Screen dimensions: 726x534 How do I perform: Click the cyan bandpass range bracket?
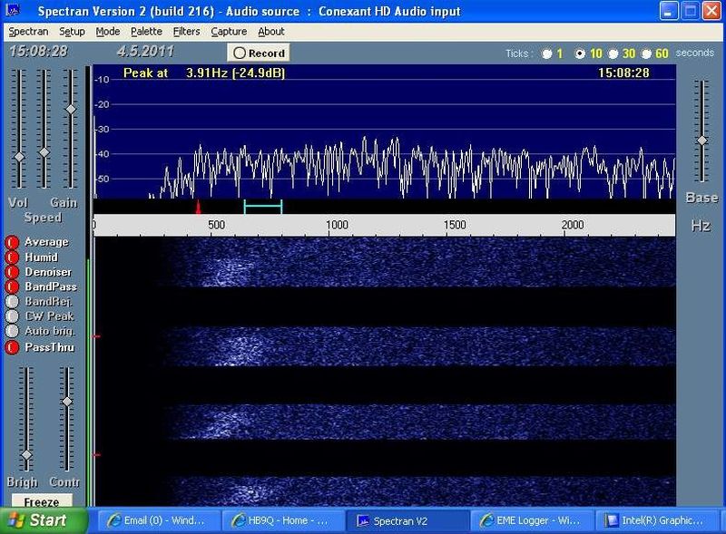coord(263,207)
